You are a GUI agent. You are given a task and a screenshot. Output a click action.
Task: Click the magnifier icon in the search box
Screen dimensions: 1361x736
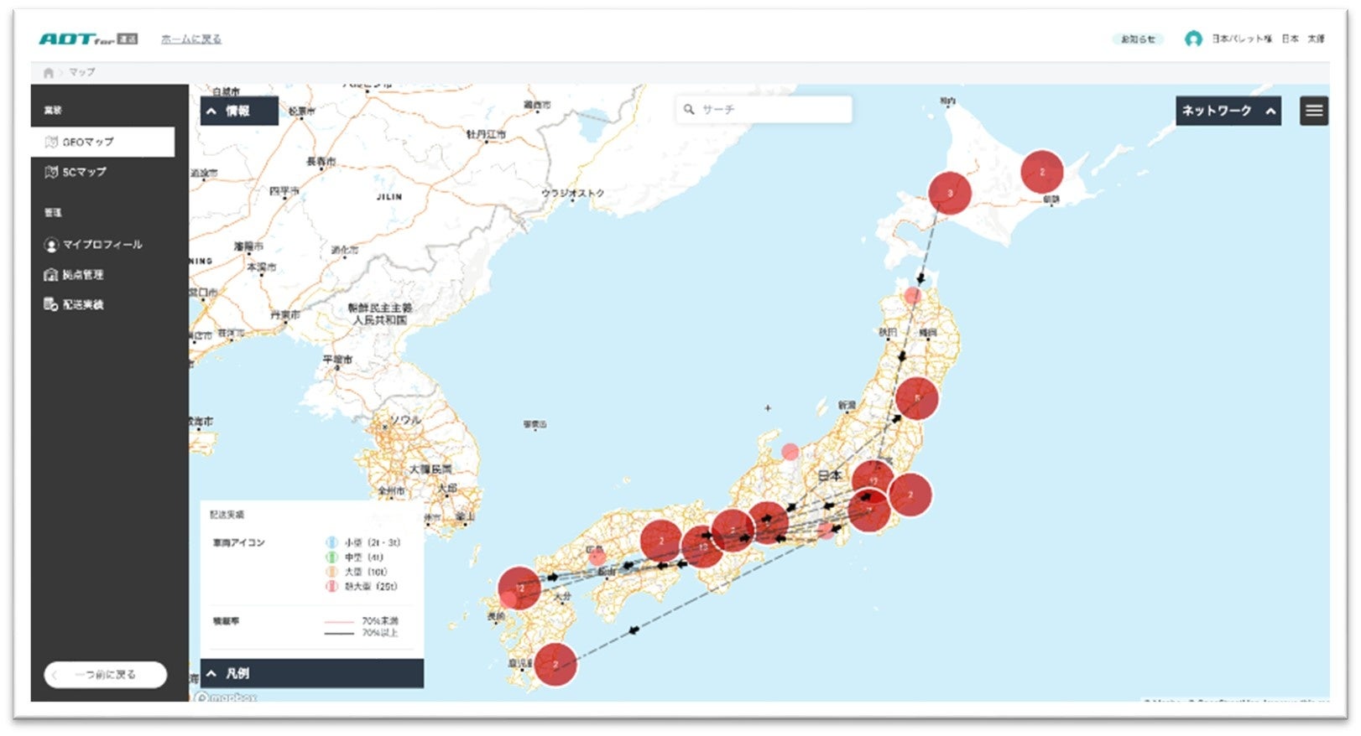(689, 110)
